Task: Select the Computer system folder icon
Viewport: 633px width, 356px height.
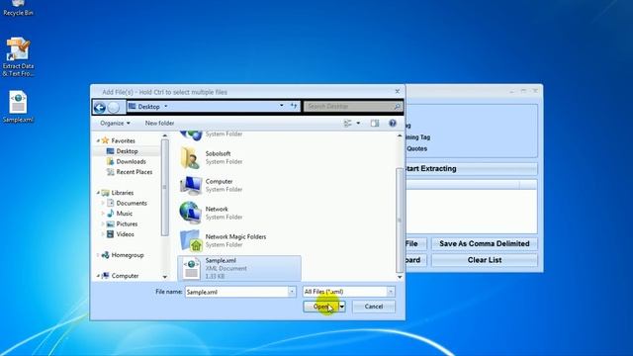Action: coord(191,185)
